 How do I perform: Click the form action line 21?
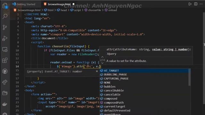click(x=44, y=95)
